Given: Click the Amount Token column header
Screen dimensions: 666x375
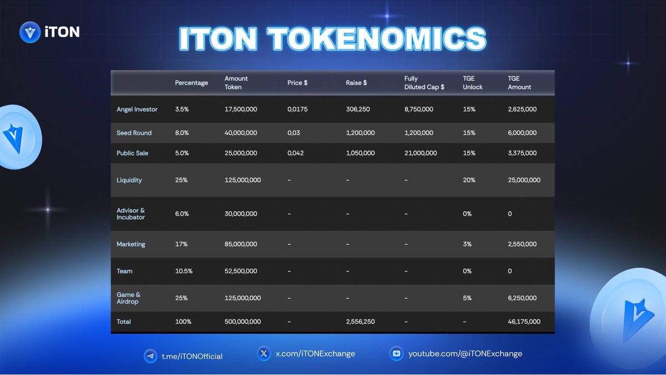Looking at the screenshot, I should tap(236, 83).
